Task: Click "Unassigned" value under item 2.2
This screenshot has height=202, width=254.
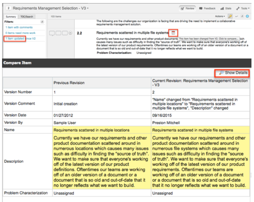Action: click(144, 53)
